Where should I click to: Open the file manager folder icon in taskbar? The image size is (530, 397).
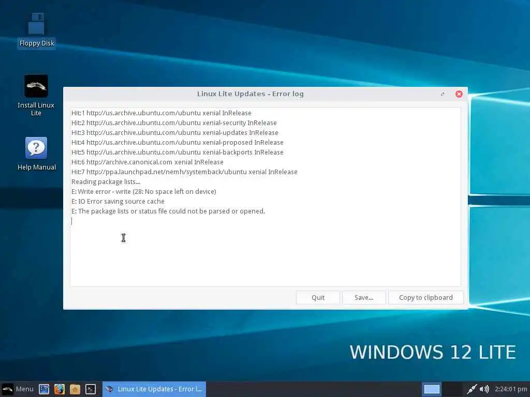[x=75, y=389]
